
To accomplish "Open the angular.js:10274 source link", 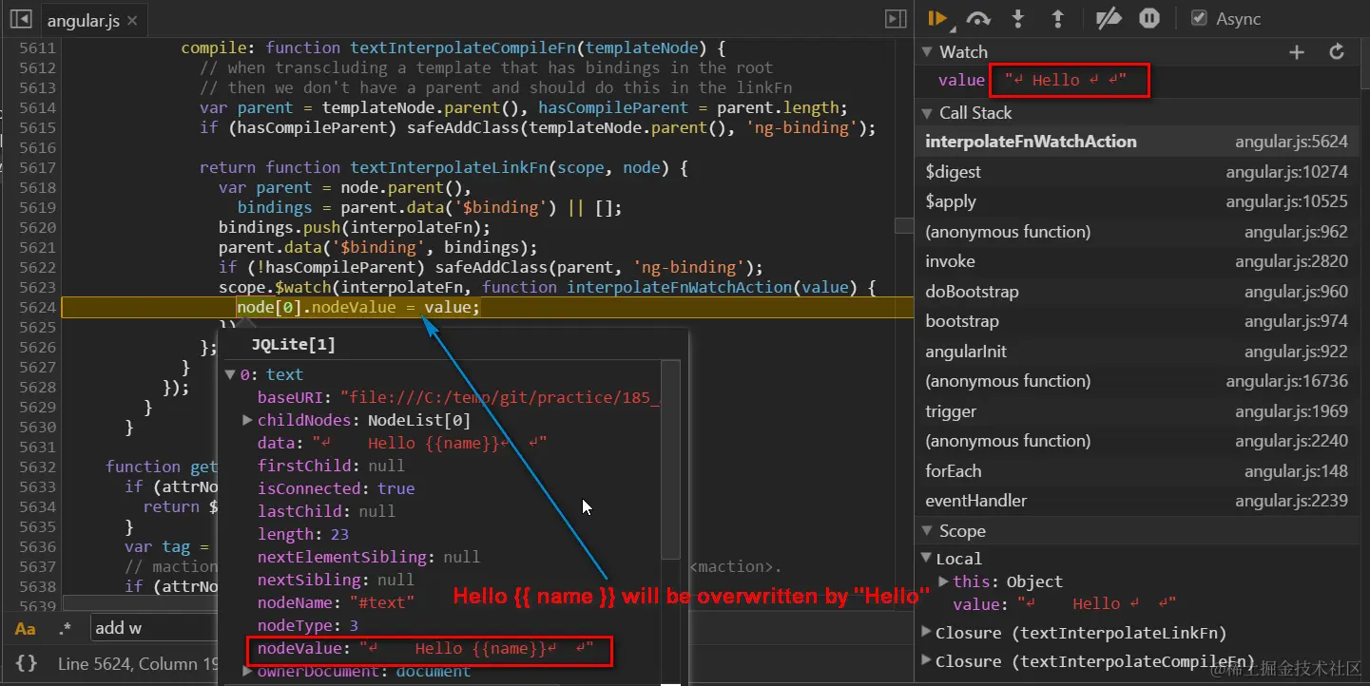I will click(x=1286, y=172).
